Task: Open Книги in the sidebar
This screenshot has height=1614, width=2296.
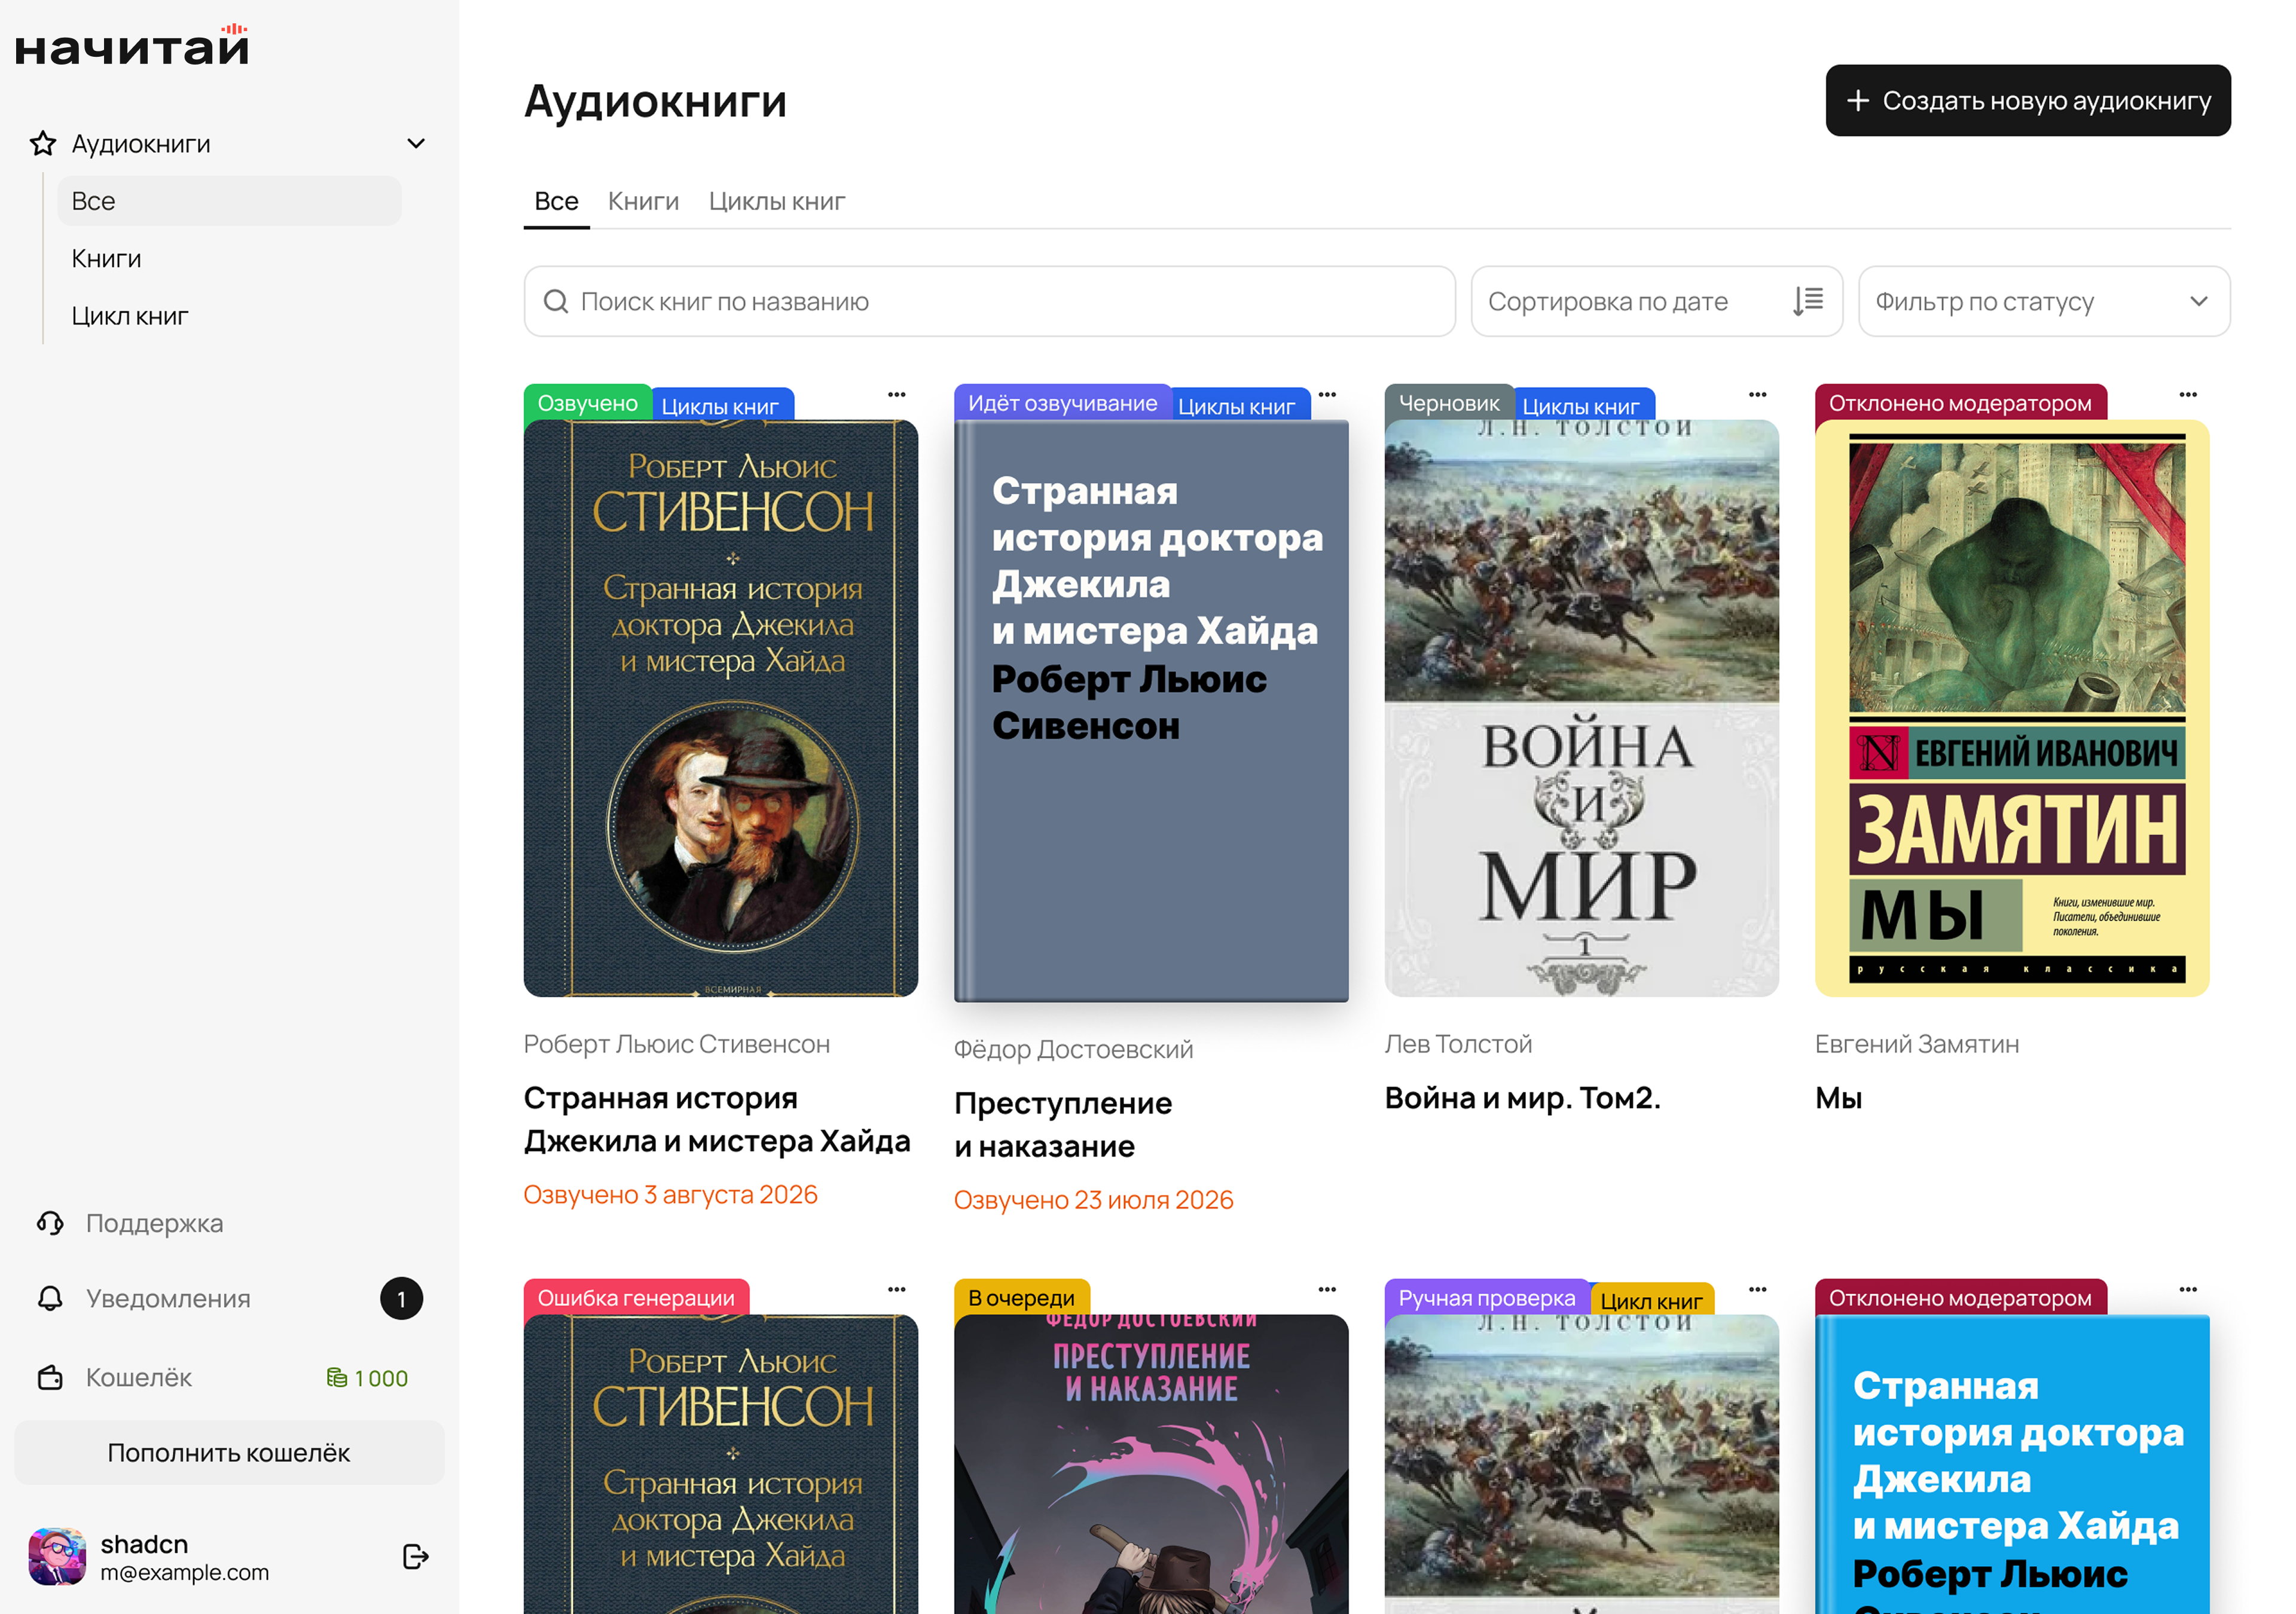Action: tap(106, 259)
